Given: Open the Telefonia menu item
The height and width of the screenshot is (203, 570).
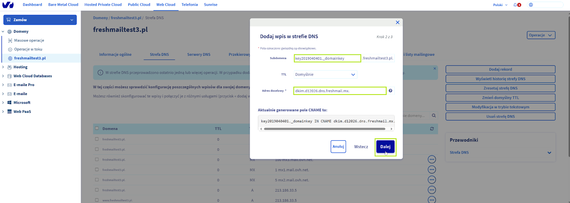Looking at the screenshot, I should coord(190,5).
